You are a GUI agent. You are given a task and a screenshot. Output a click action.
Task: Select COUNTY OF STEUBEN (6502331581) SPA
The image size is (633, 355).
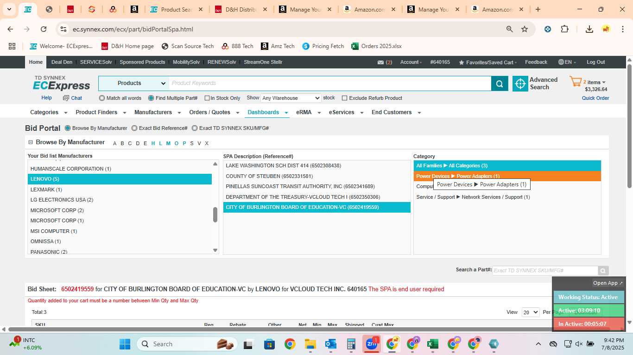click(317, 176)
